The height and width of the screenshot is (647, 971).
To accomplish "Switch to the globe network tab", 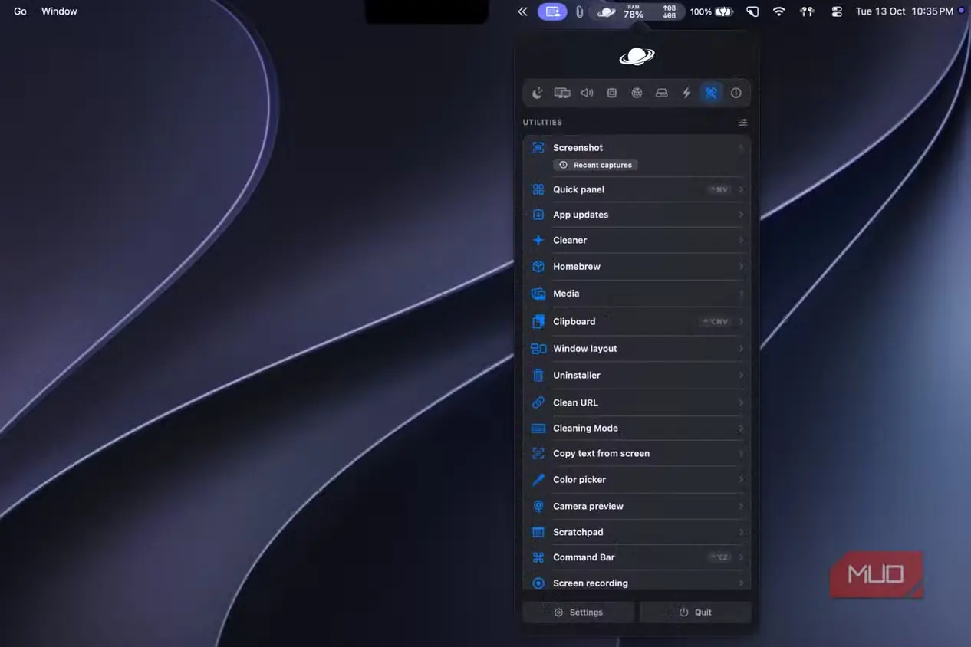I will pos(637,93).
